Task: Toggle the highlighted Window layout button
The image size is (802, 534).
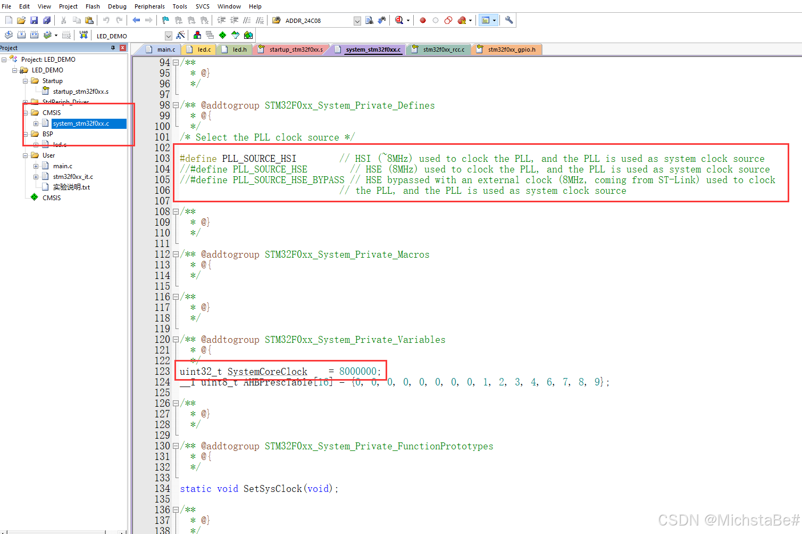Action: (x=486, y=20)
